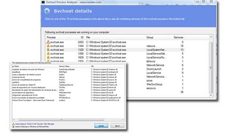Screen dimensions: 235x137
Task: Select the AudioEndpointBuilder service row
Action: coord(68,70)
